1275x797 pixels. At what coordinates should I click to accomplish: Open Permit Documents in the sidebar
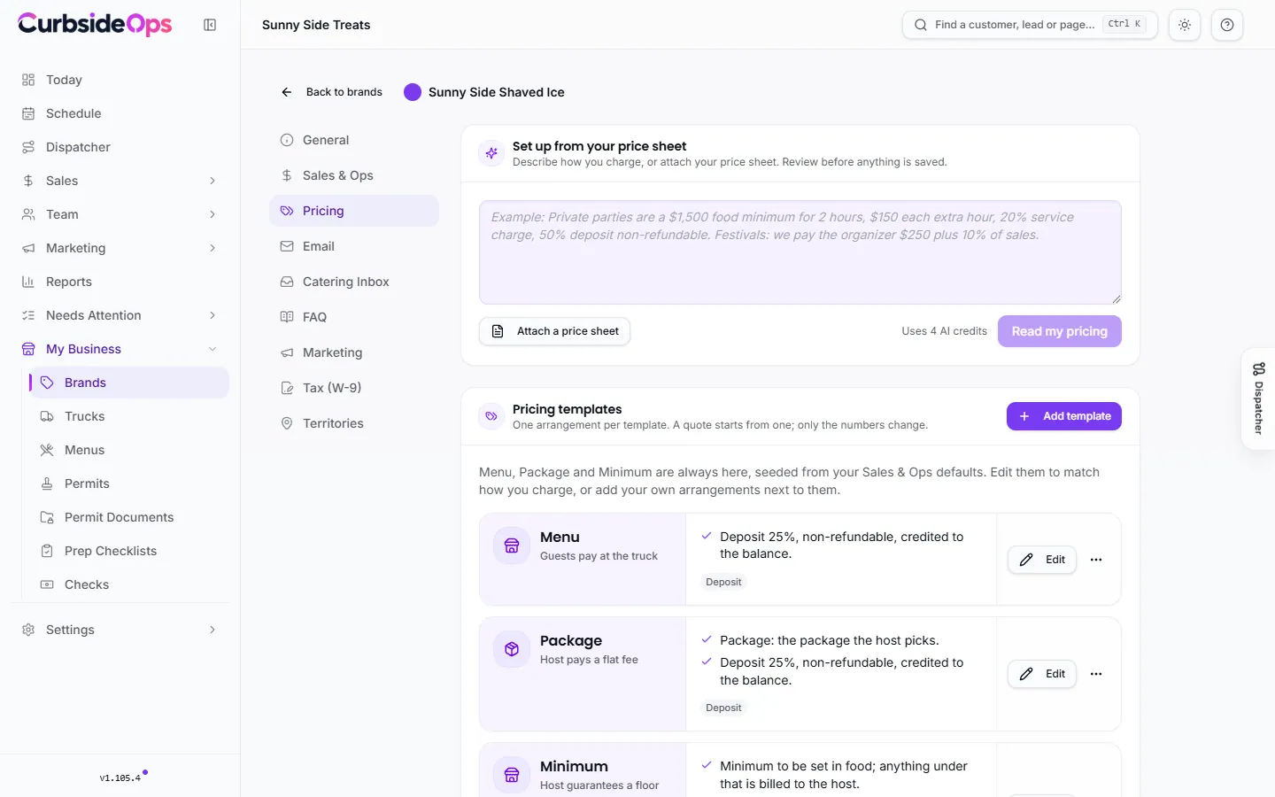tap(130, 517)
